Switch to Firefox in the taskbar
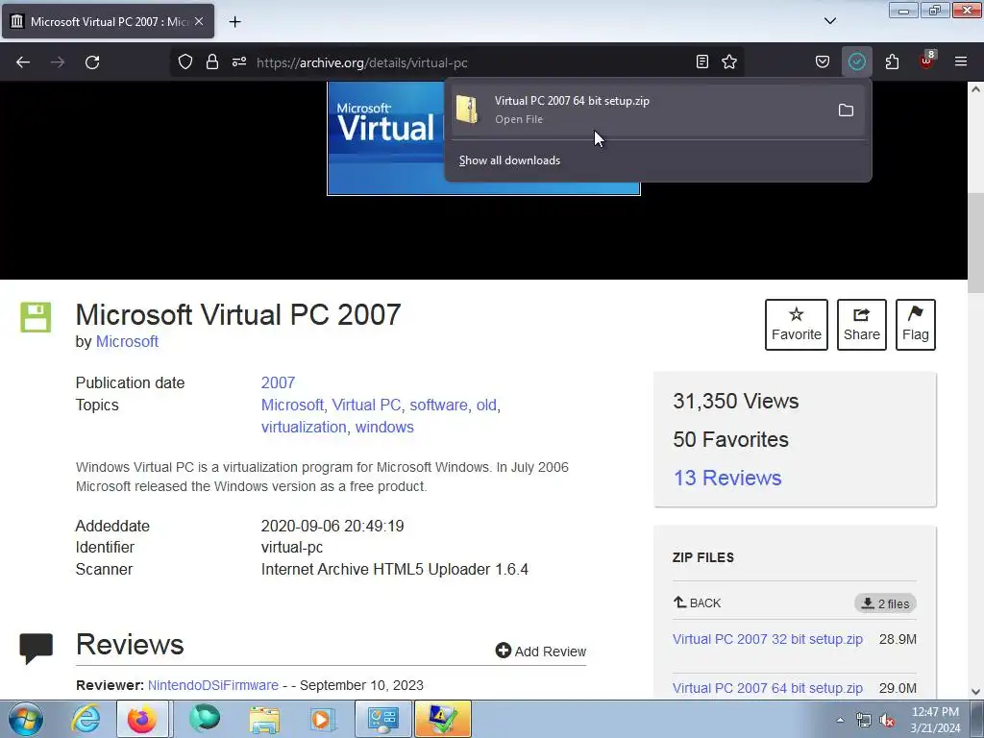The height and width of the screenshot is (738, 984). click(142, 719)
